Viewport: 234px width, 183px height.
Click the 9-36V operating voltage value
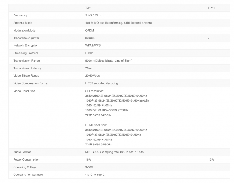pyautogui.click(x=89, y=167)
